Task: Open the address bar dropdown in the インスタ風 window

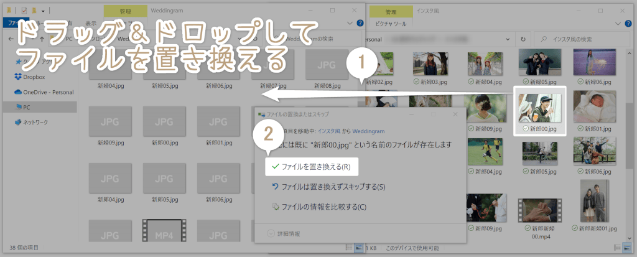Action: click(x=508, y=39)
